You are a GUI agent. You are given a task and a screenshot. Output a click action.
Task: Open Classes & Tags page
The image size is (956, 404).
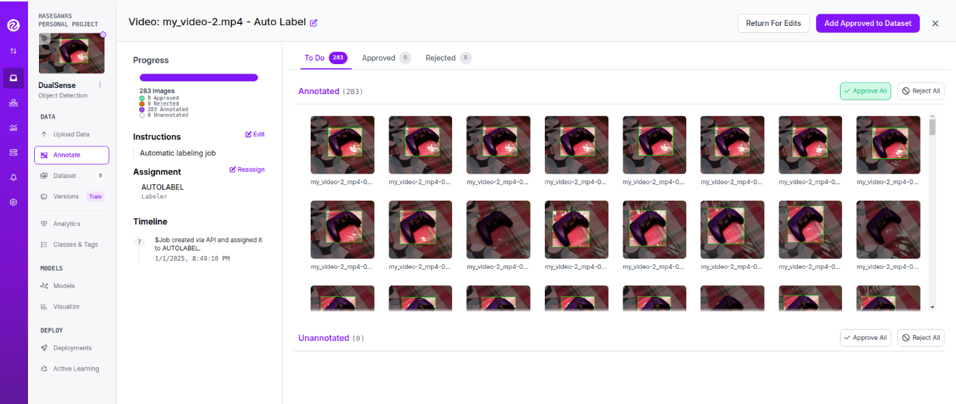pos(72,244)
